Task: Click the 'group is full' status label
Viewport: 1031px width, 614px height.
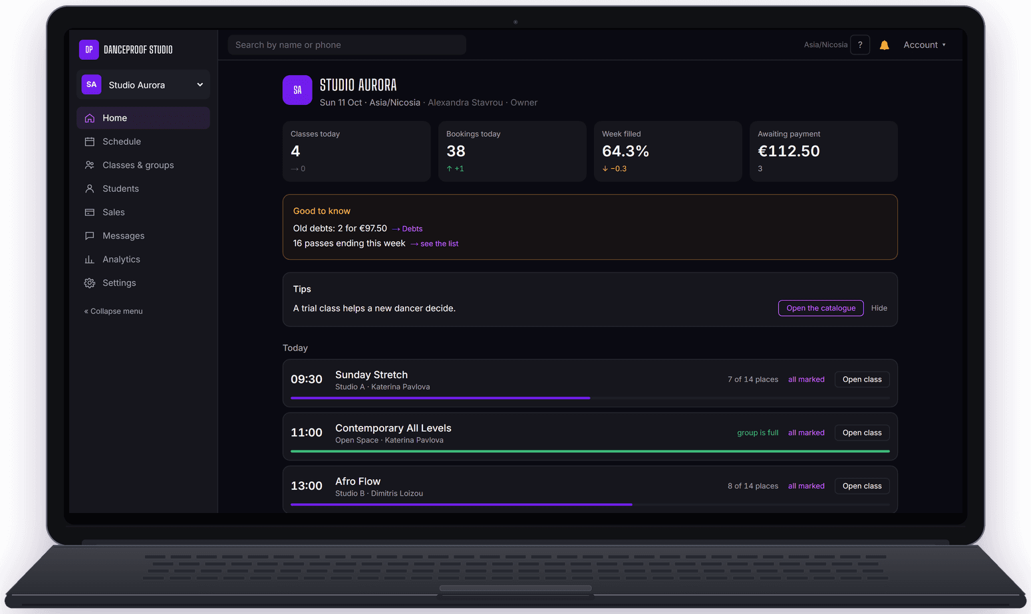Action: point(758,433)
